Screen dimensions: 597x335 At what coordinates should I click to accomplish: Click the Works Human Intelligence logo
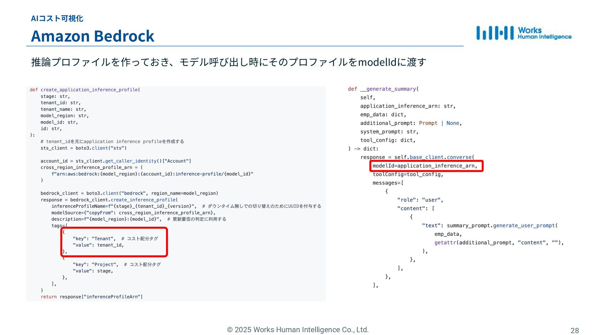(x=524, y=33)
